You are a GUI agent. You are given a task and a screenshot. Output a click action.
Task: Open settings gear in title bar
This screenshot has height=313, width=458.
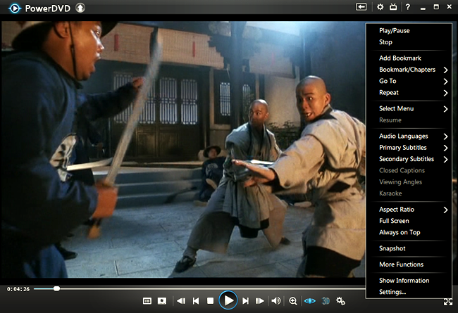[380, 7]
